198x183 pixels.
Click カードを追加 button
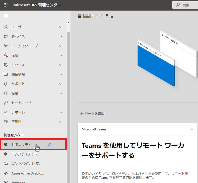pos(92,114)
